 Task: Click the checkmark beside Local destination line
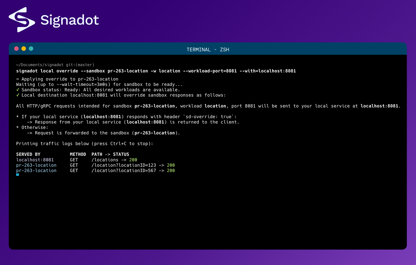point(18,95)
